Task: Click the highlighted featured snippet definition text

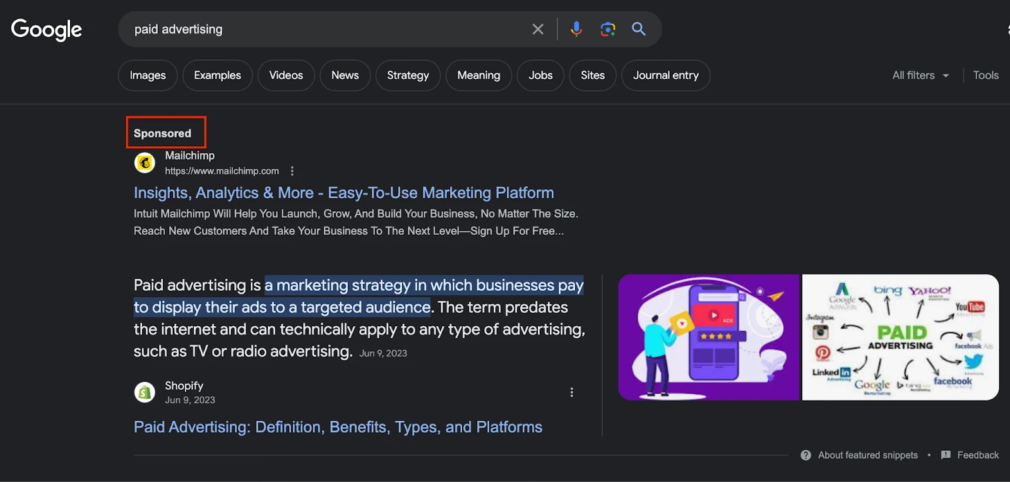Action: point(359,296)
